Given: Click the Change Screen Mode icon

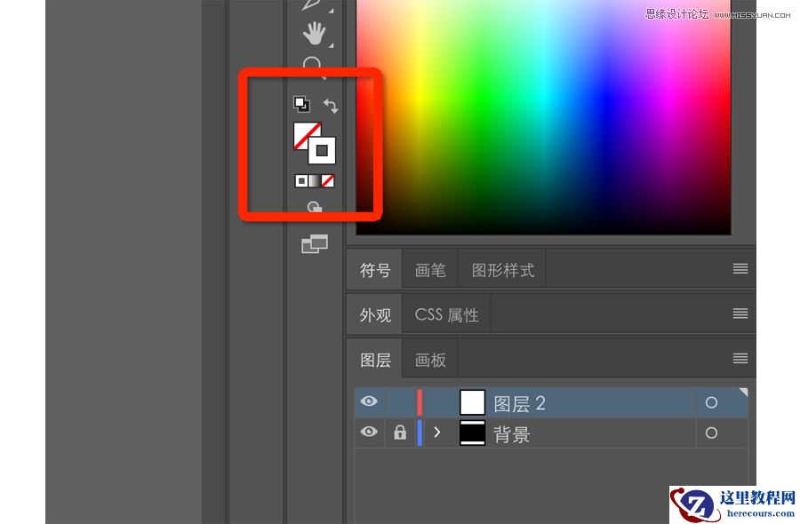Looking at the screenshot, I should tap(314, 243).
